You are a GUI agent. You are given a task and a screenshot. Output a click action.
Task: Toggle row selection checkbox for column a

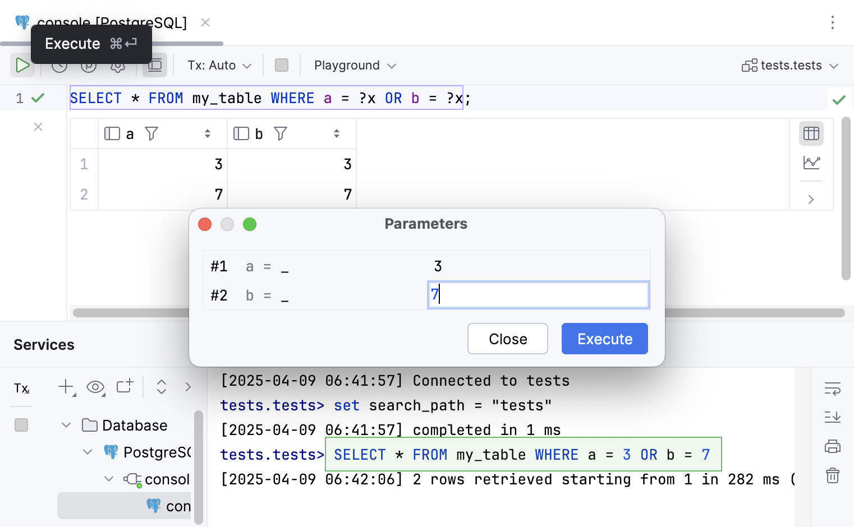point(112,133)
